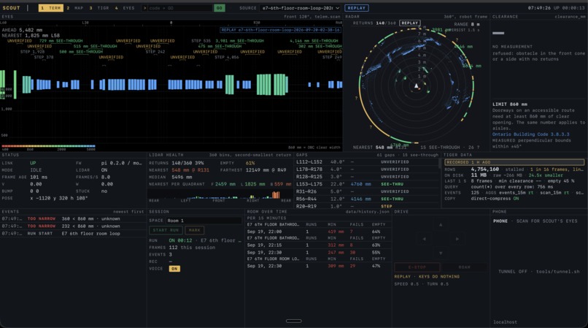
Task: Click the Sep 19, 22:15 history row
Action: coord(318,245)
